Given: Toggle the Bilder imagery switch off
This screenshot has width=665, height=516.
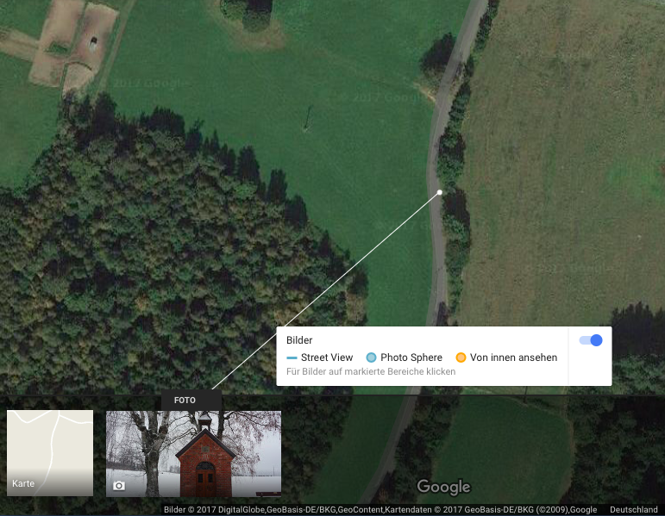Looking at the screenshot, I should coord(590,340).
